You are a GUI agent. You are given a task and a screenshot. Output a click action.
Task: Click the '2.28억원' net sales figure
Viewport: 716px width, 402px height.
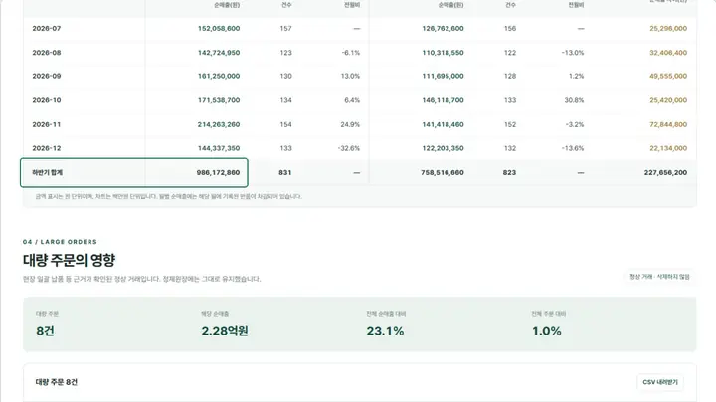coord(225,331)
